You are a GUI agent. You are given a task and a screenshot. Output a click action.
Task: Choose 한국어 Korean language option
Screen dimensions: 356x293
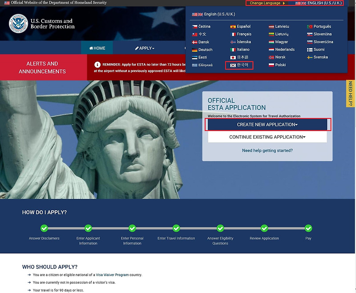[239, 65]
